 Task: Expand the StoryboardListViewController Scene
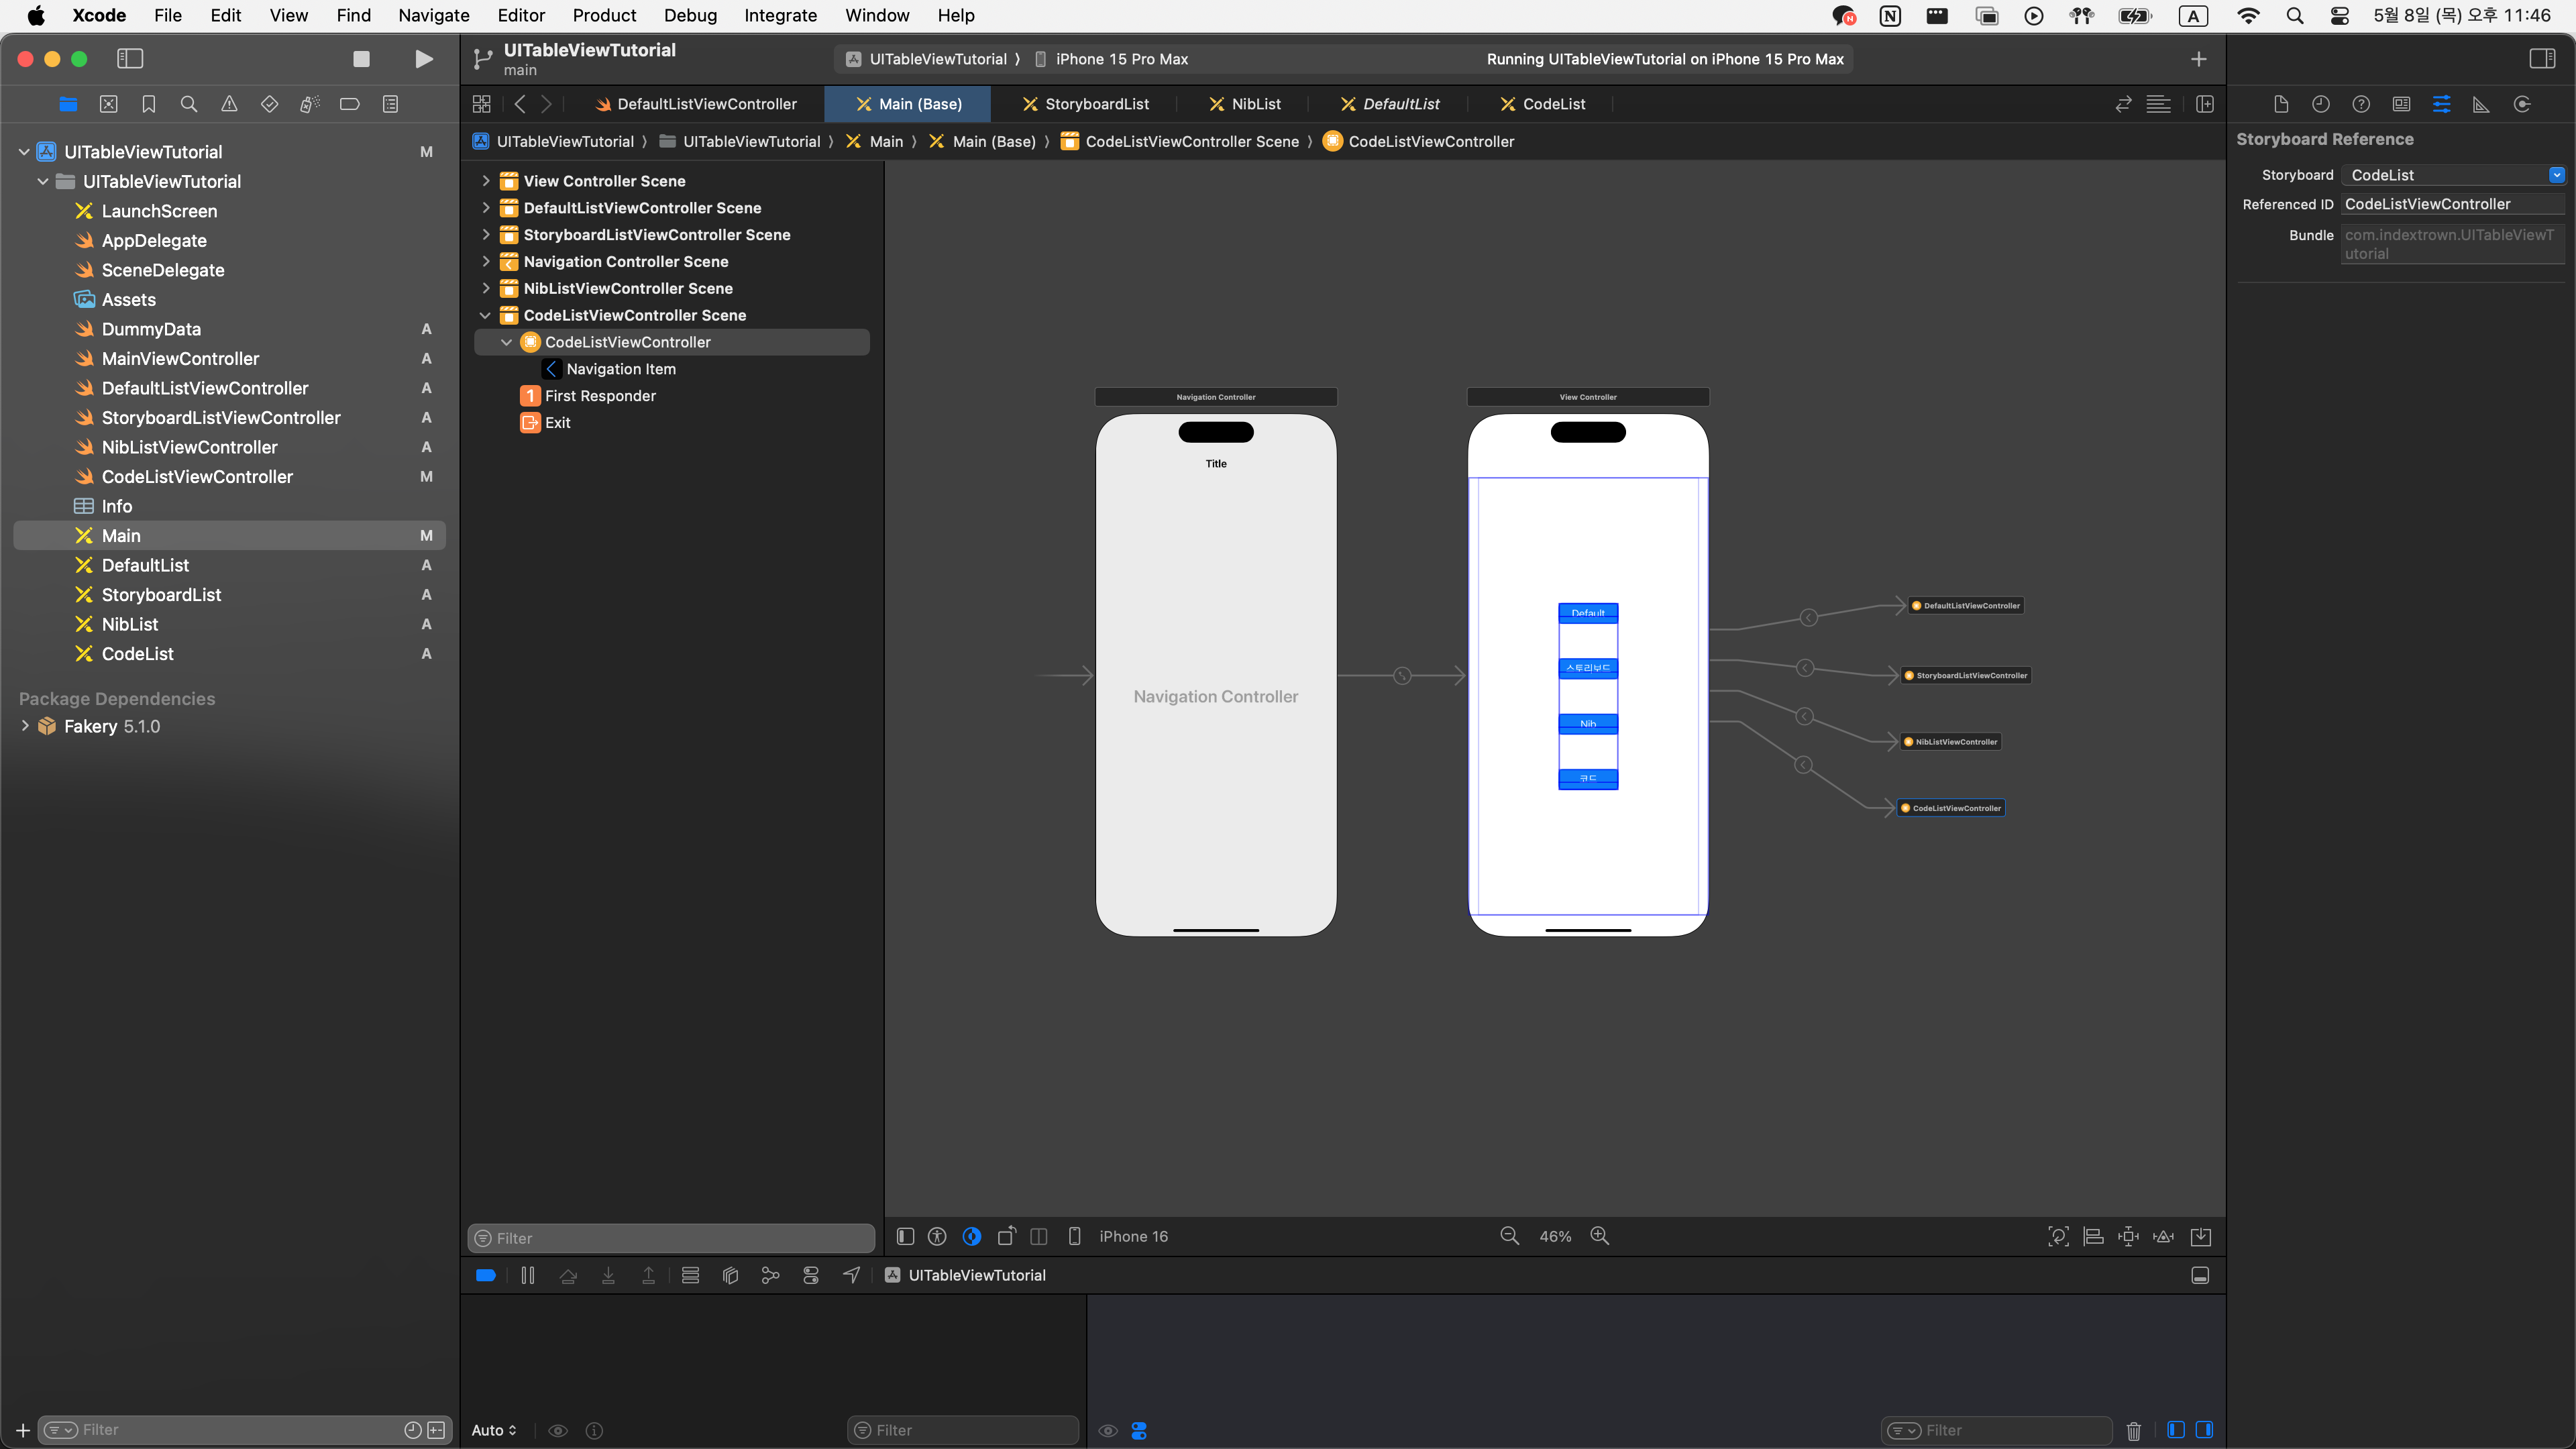coord(486,235)
